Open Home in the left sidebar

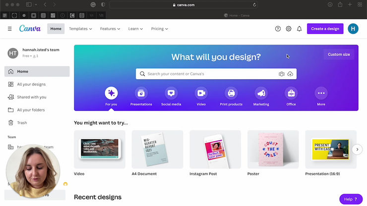(37, 71)
